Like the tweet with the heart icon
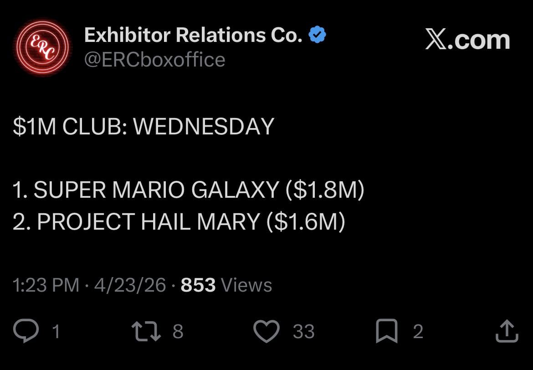533x370 pixels. coord(266,331)
